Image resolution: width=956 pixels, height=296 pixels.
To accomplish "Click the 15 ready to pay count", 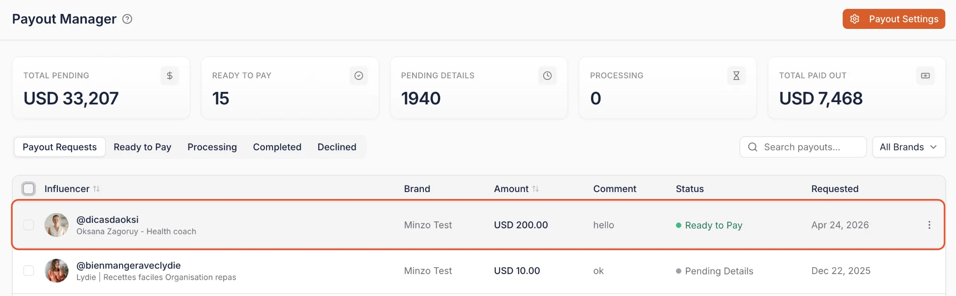I will [220, 98].
